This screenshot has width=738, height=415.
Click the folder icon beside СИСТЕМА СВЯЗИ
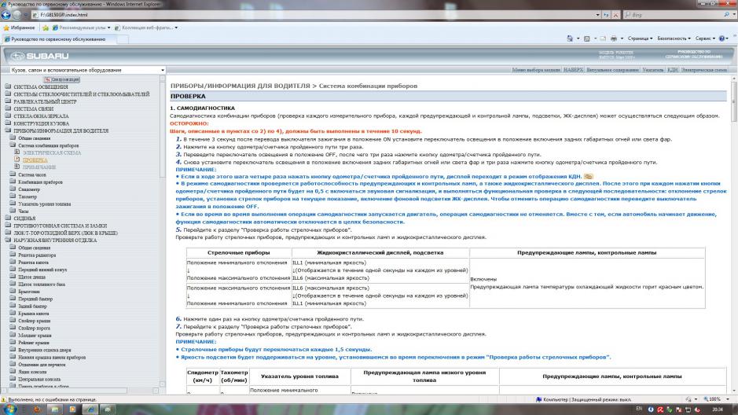tap(8, 108)
